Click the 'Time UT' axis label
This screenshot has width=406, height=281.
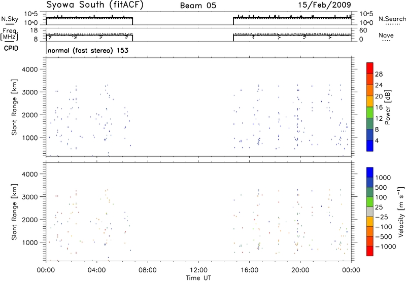click(198, 278)
